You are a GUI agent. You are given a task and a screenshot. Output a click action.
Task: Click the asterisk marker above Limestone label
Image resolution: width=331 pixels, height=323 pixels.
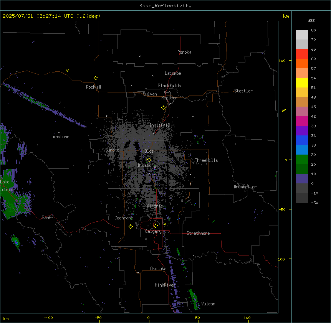coord(59,133)
